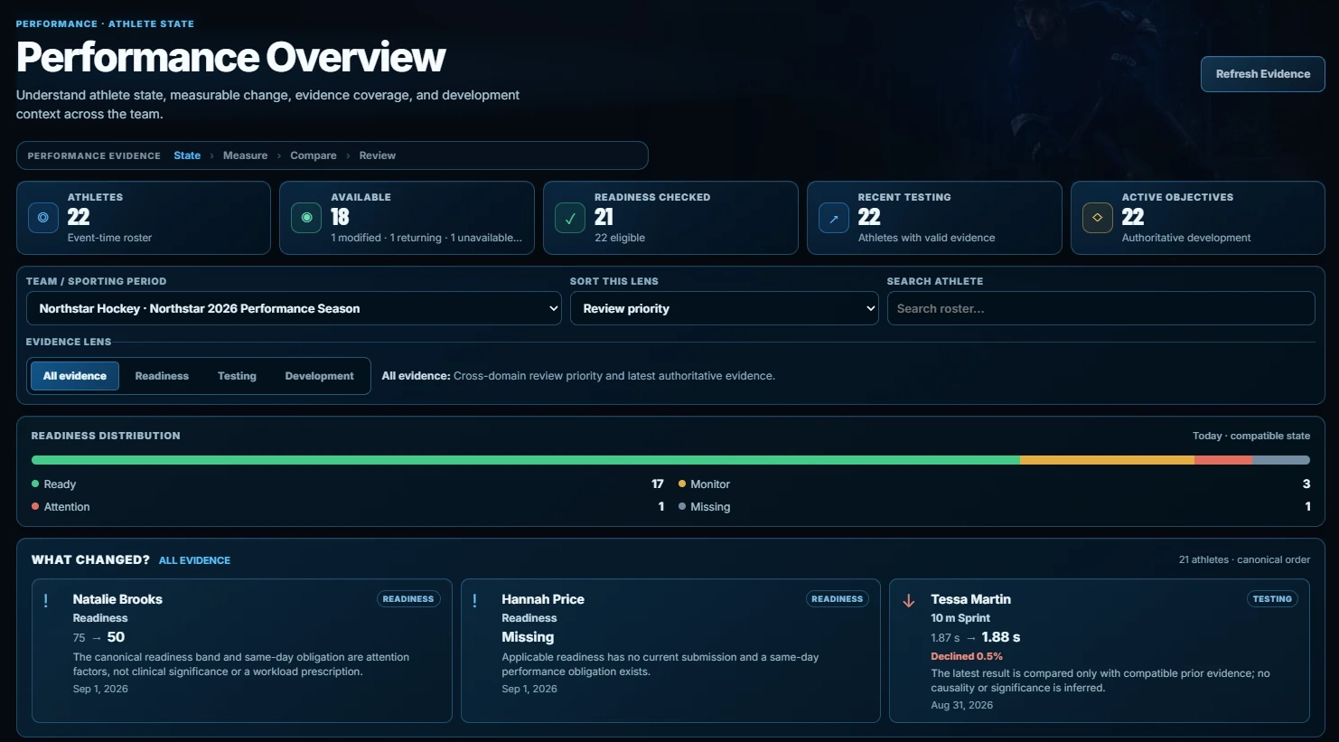Click the Natalie Brooks athlete name
The image size is (1339, 742).
click(117, 599)
